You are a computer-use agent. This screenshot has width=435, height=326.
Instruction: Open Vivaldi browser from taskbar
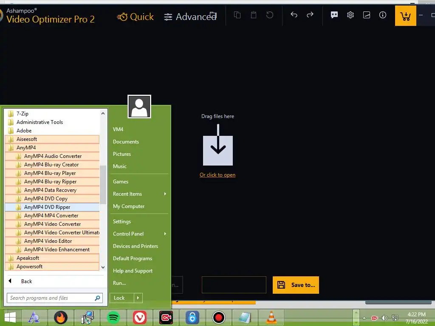pyautogui.click(x=139, y=318)
